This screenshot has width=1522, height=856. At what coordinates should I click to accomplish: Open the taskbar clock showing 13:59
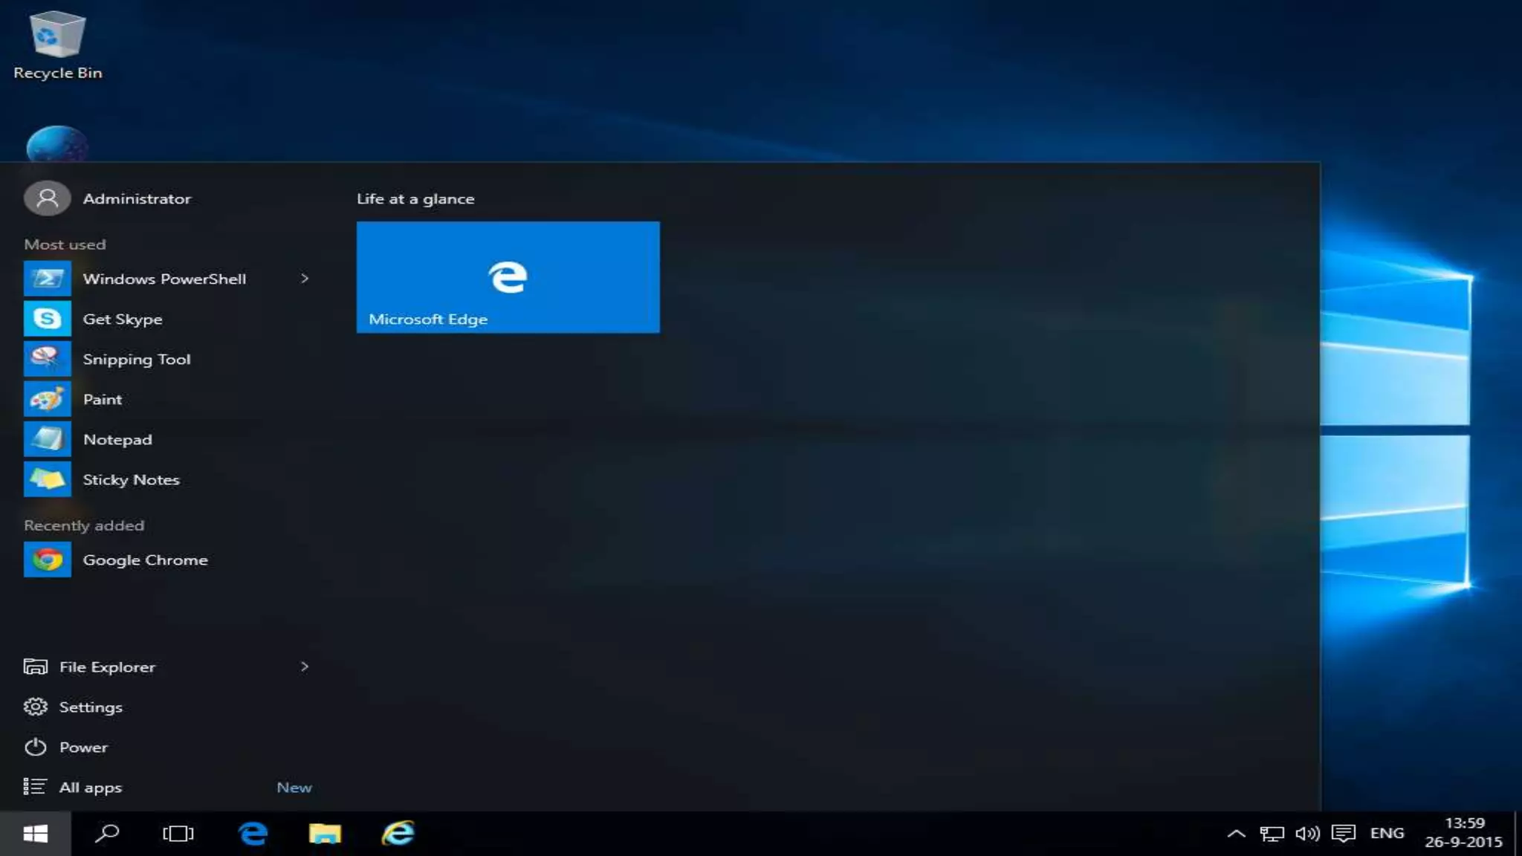[x=1463, y=832]
